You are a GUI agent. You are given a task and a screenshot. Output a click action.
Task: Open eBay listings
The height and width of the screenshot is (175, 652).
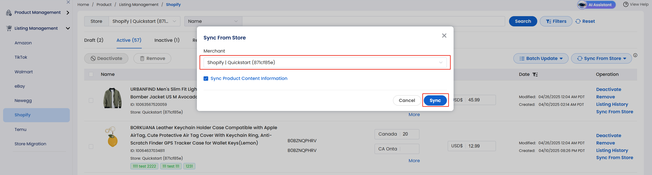20,86
